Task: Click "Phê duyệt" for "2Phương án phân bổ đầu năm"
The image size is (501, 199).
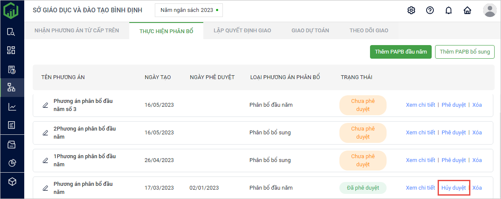Action: coord(453,133)
